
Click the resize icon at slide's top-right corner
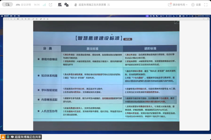pyautogui.click(x=176, y=22)
